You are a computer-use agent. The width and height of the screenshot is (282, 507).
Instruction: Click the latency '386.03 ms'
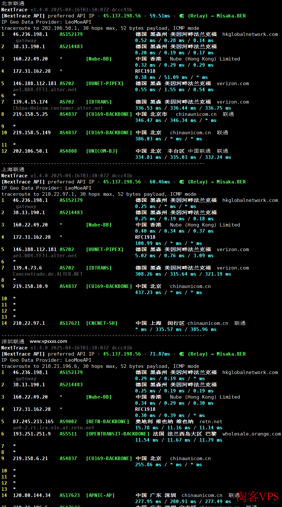[148, 139]
